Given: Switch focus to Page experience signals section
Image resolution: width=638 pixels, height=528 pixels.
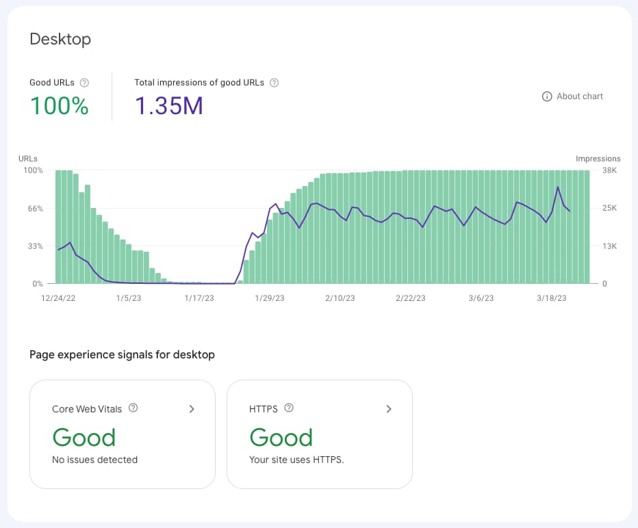Looking at the screenshot, I should (122, 354).
